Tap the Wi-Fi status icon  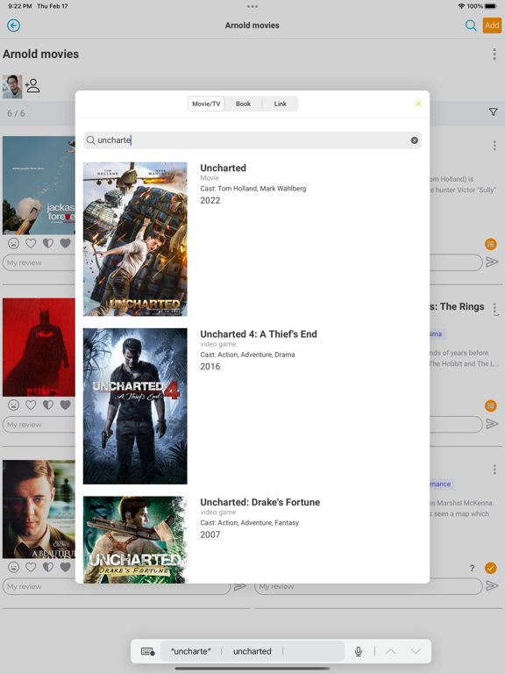(461, 6)
